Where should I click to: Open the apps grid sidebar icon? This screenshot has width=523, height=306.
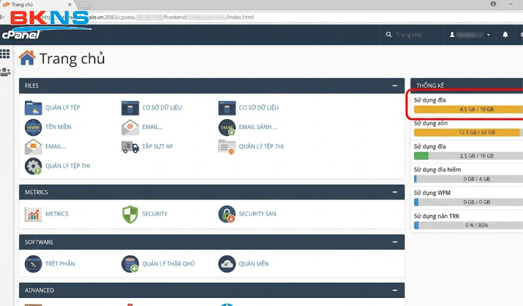[5, 54]
